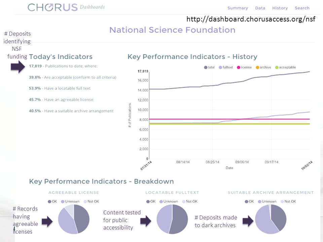Click the Agreeable License pie chart
Image resolution: width=323 pixels, height=242 pixels.
(x=74, y=219)
